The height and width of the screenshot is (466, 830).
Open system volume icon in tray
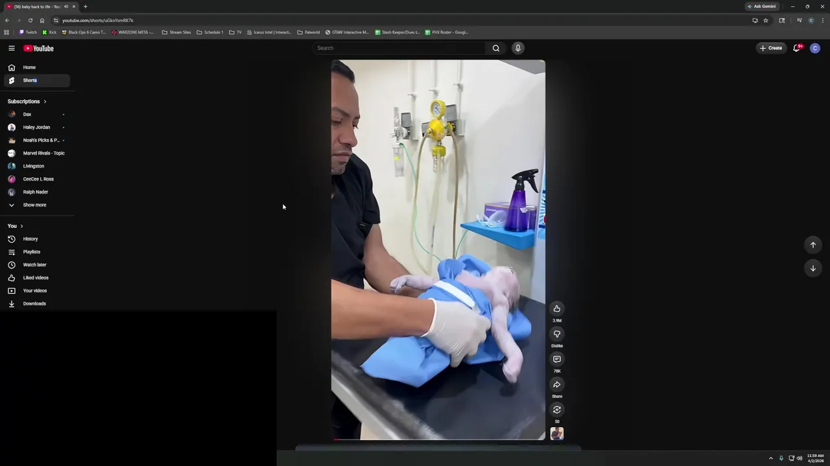coord(800,458)
